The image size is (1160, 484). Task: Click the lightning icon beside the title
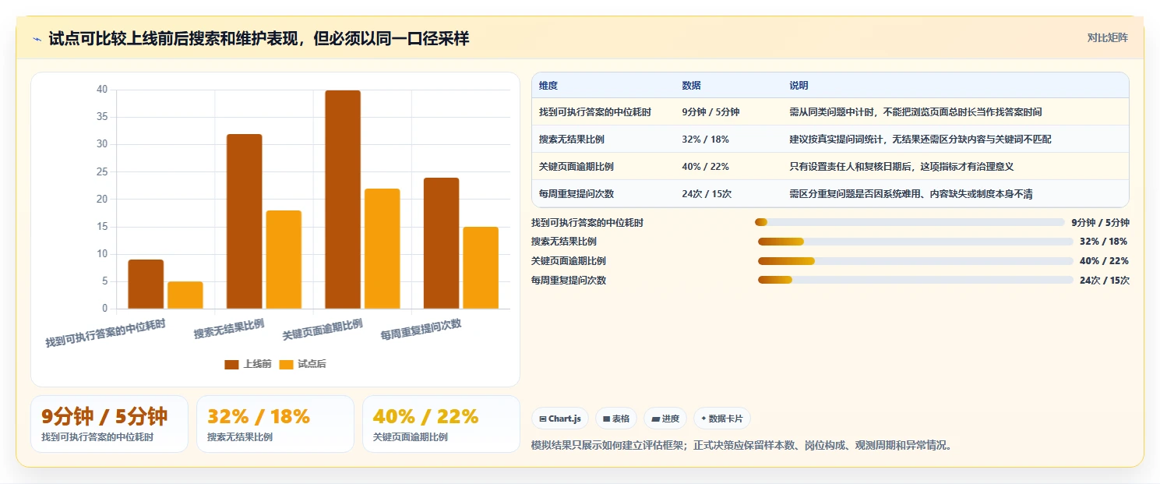coord(37,39)
